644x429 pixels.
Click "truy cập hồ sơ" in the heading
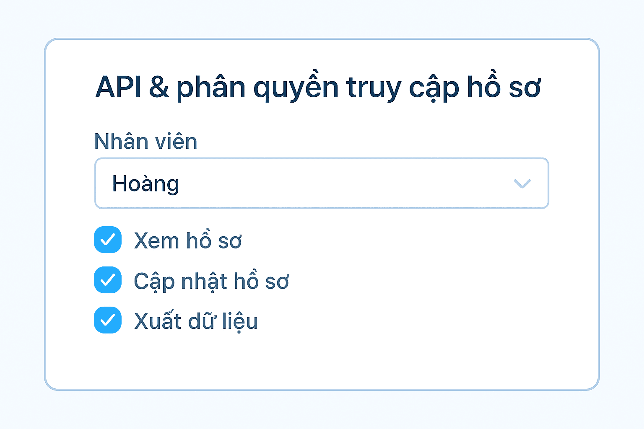(x=443, y=88)
